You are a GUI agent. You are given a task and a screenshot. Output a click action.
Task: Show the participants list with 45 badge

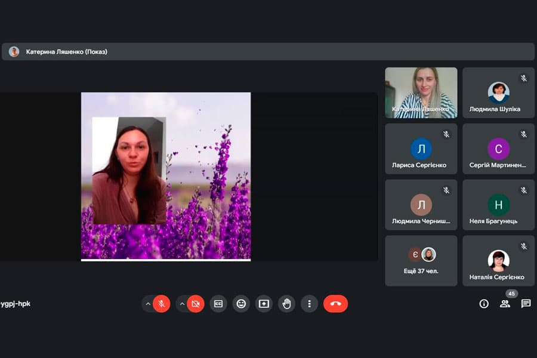pyautogui.click(x=505, y=304)
